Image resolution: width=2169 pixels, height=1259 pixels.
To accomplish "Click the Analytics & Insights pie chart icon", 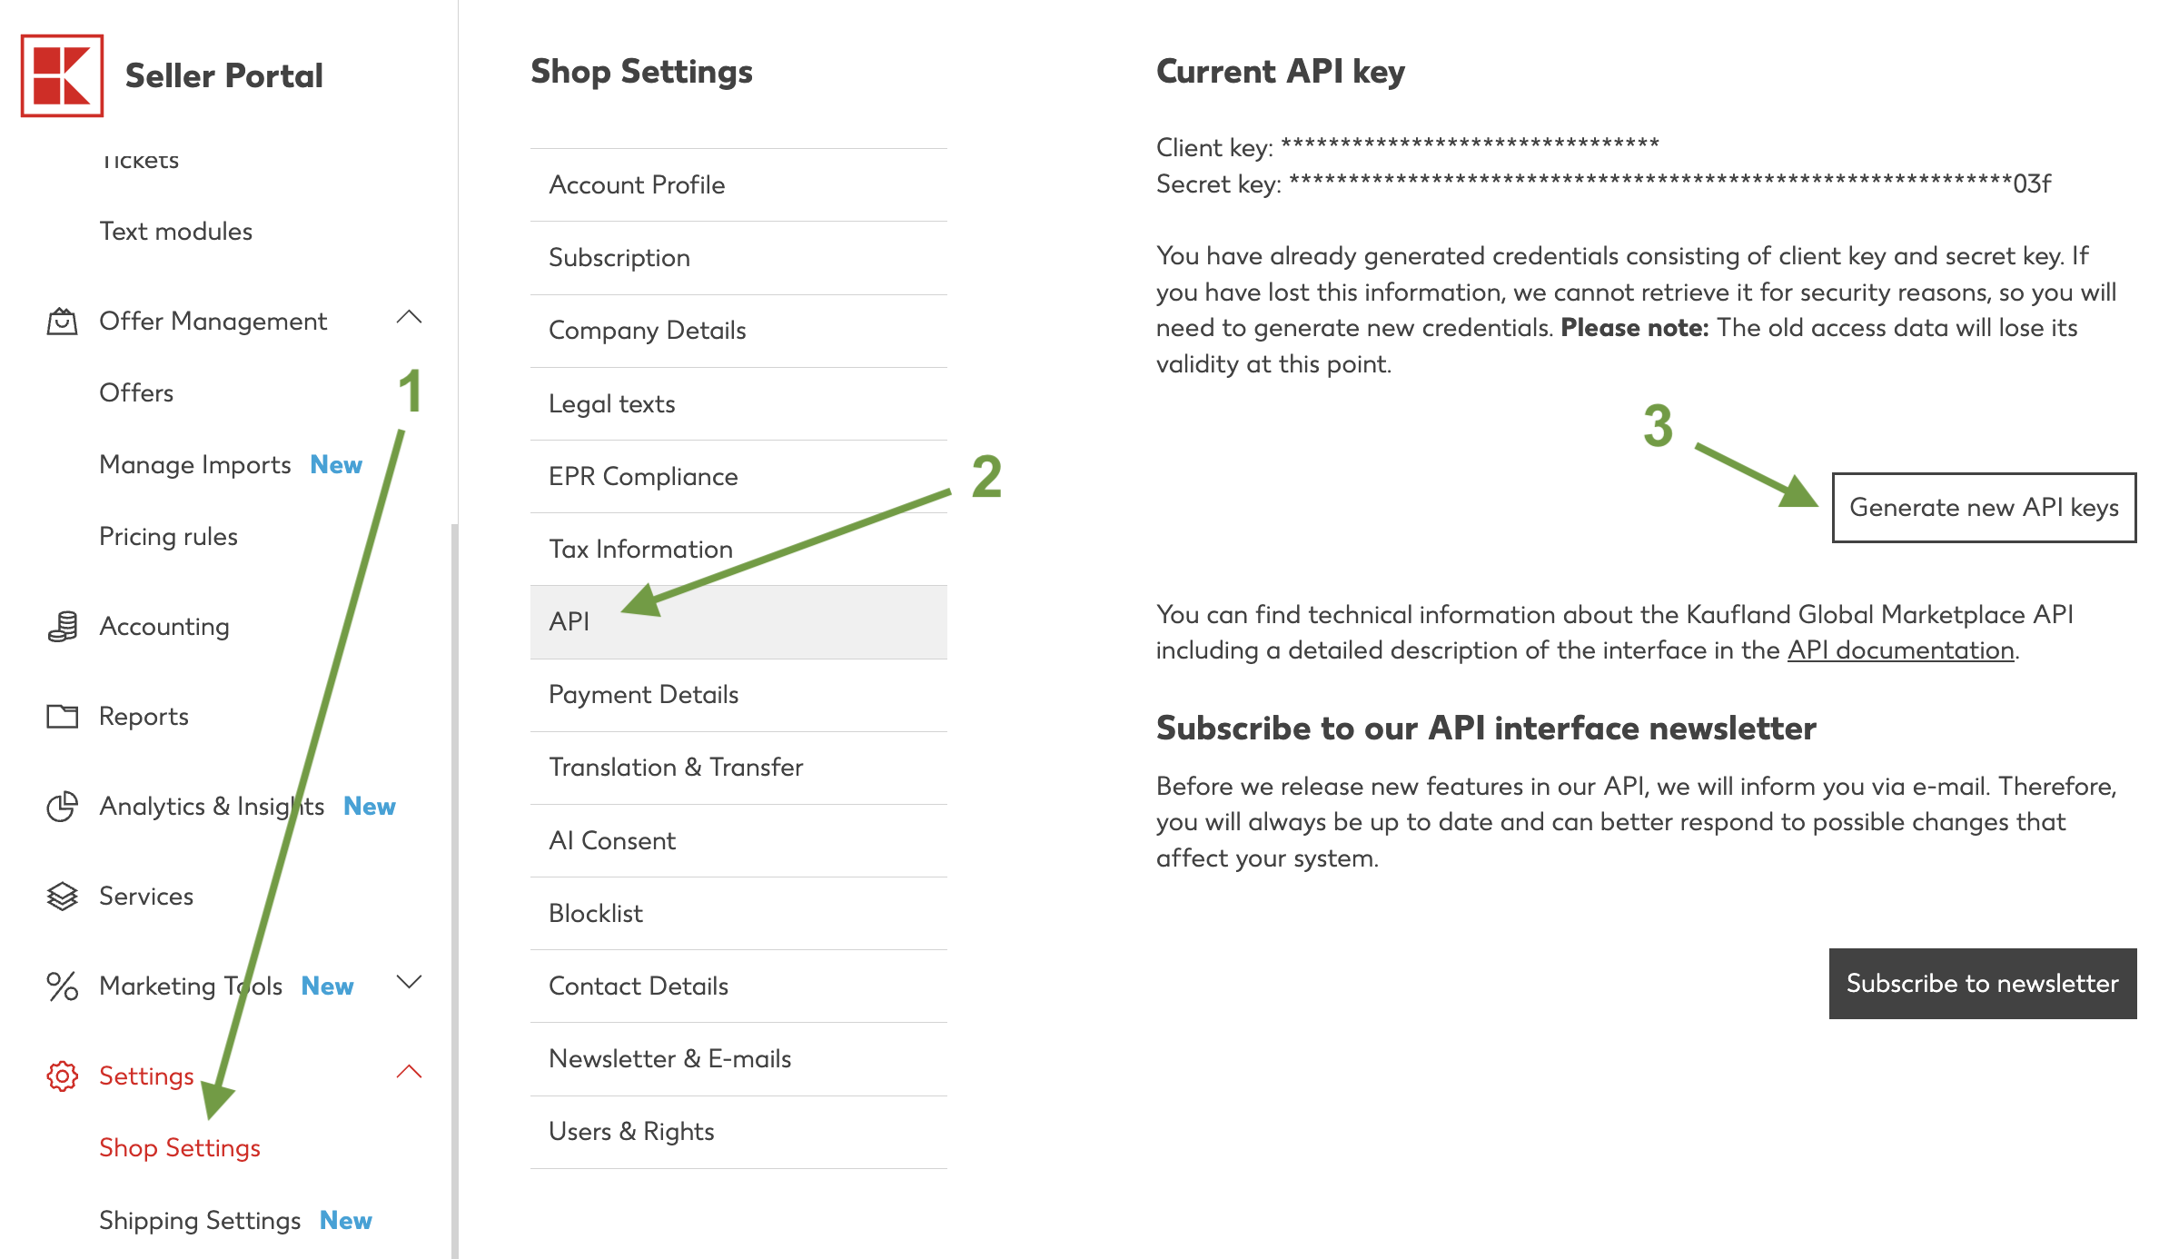I will pyautogui.click(x=62, y=806).
